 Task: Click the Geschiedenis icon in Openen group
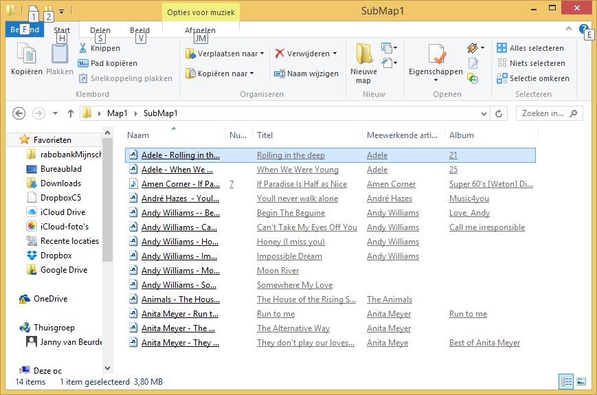[x=473, y=78]
